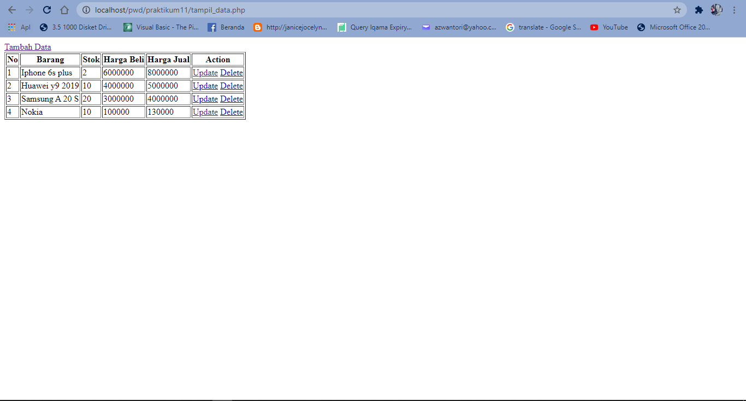Click Delete for Samsung A 20 S
Viewport: 746px width, 401px height.
(232, 99)
